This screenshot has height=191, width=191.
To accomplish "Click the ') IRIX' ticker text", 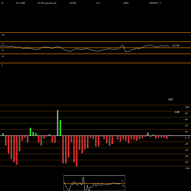I will click(126, 3).
